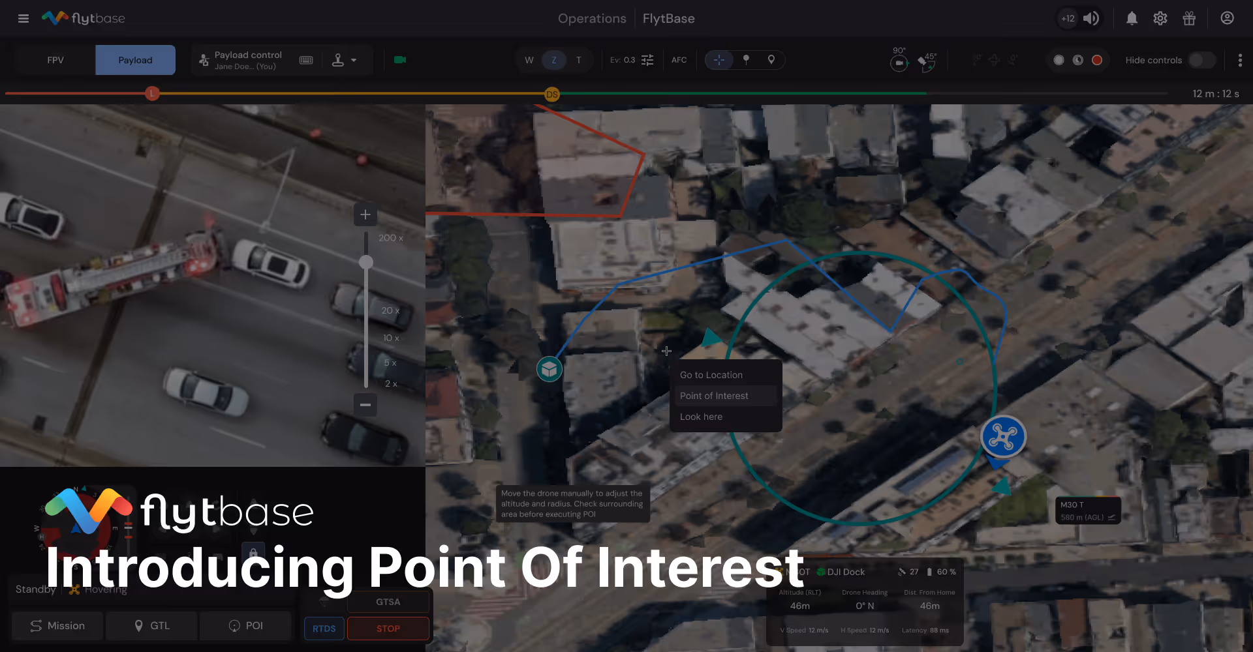Open settings gear
This screenshot has width=1253, height=652.
pos(1160,18)
